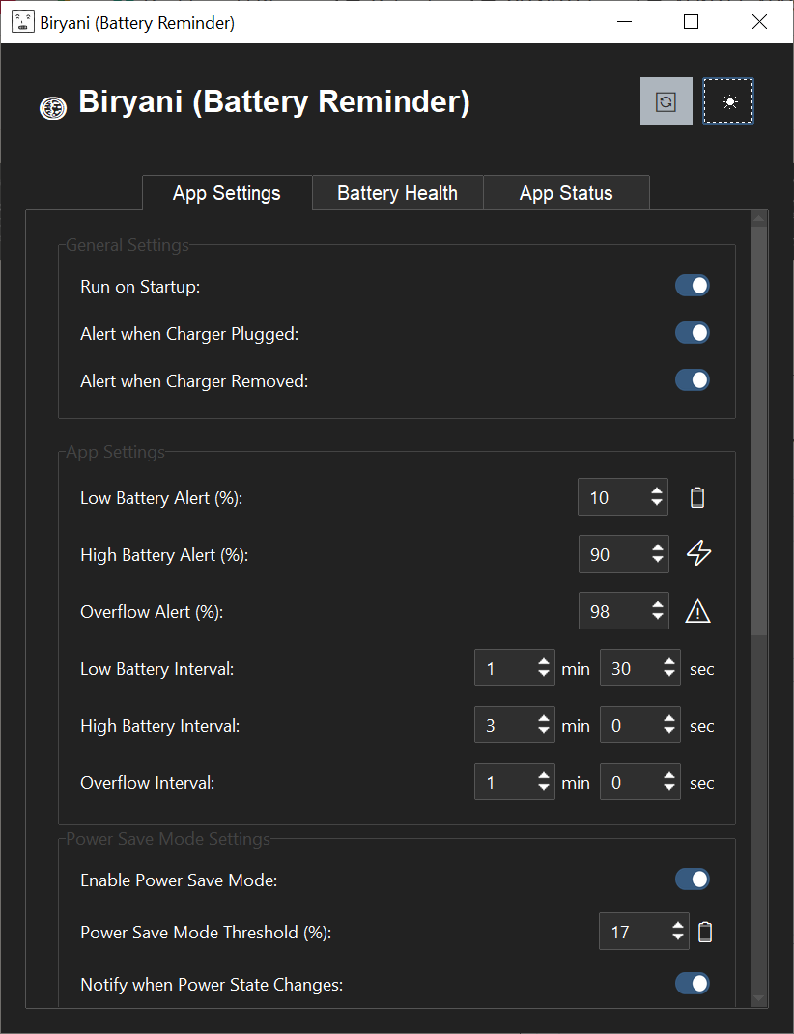Click the battery icon beside Low Battery Alert

click(x=697, y=497)
